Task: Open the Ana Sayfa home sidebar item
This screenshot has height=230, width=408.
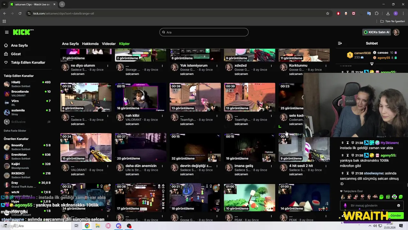Action: pyautogui.click(x=19, y=45)
